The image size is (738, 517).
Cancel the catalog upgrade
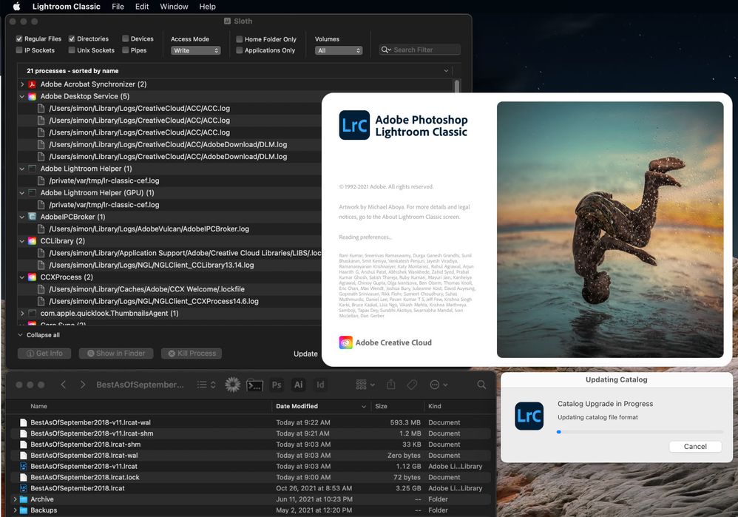tap(694, 446)
